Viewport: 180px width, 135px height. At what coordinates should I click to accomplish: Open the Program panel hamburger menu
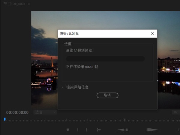(29, 4)
